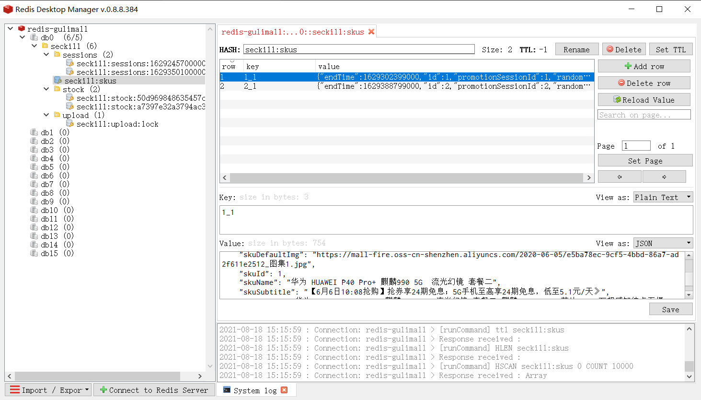Select table row with key 1_1

(x=406, y=77)
